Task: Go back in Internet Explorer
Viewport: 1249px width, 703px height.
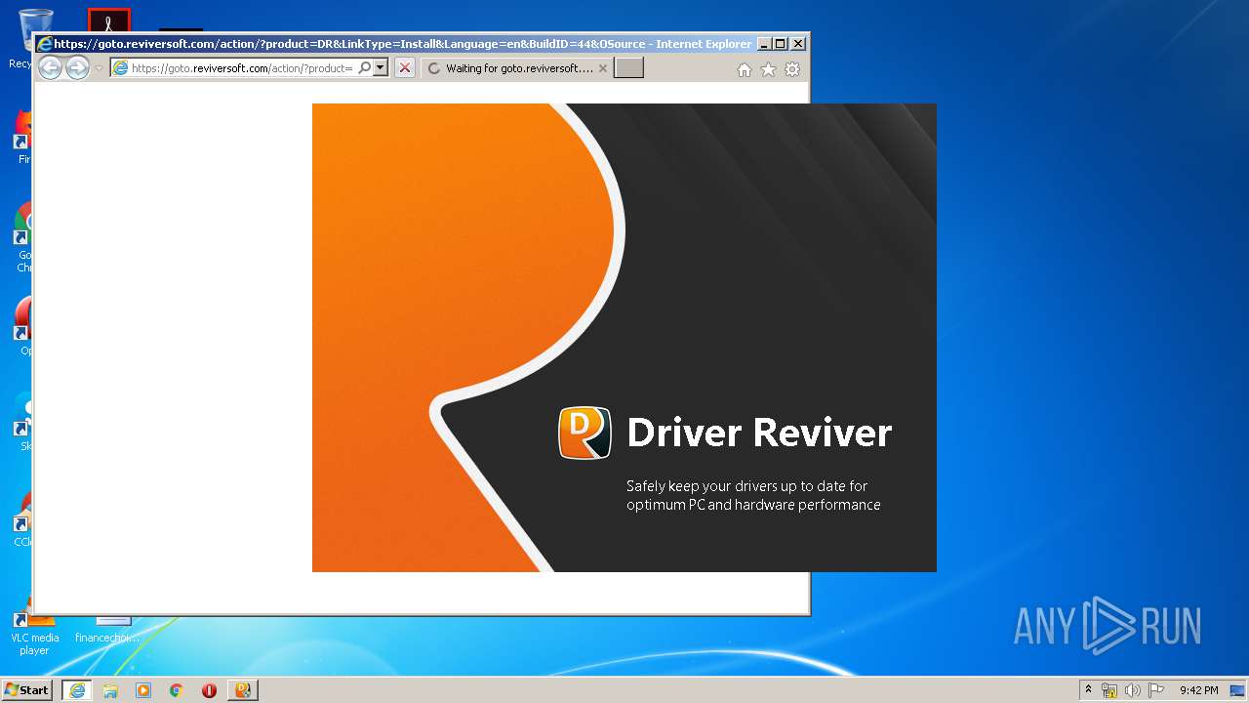Action: (50, 68)
